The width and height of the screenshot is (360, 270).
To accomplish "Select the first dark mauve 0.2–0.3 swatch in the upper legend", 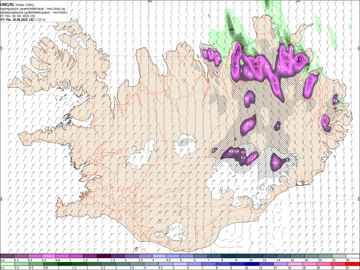I will click(7, 256).
